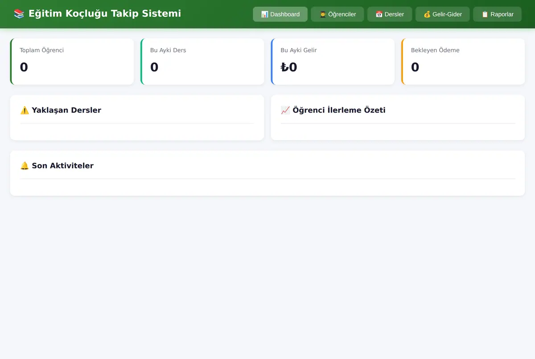Go to the Dersler tab
Screen dimensions: 535x359
click(x=390, y=14)
